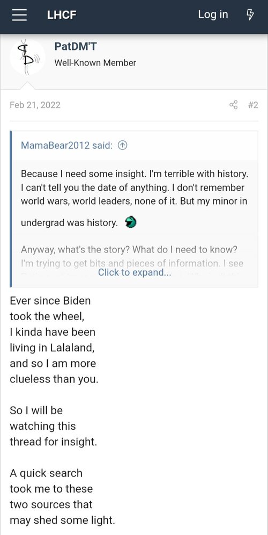Click the Well-Known Member user title

click(95, 63)
